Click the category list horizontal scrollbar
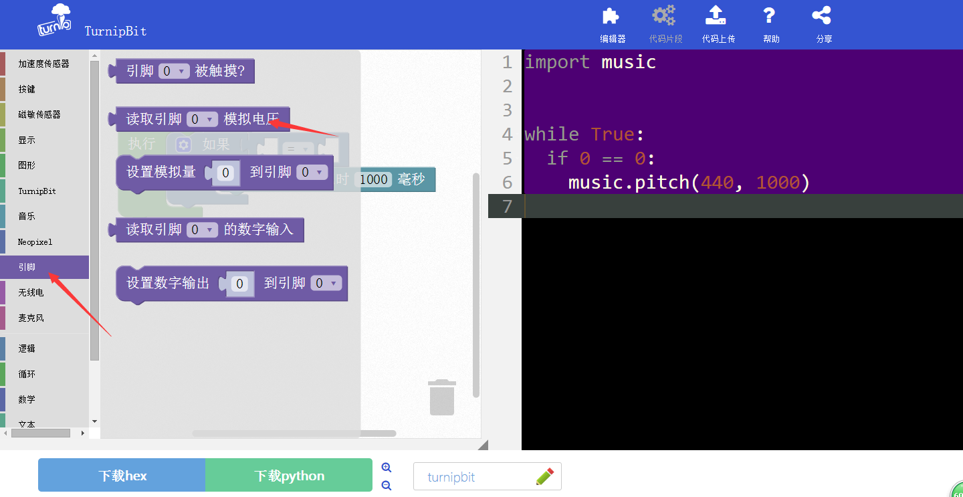Image resolution: width=963 pixels, height=497 pixels. pyautogui.click(x=41, y=433)
